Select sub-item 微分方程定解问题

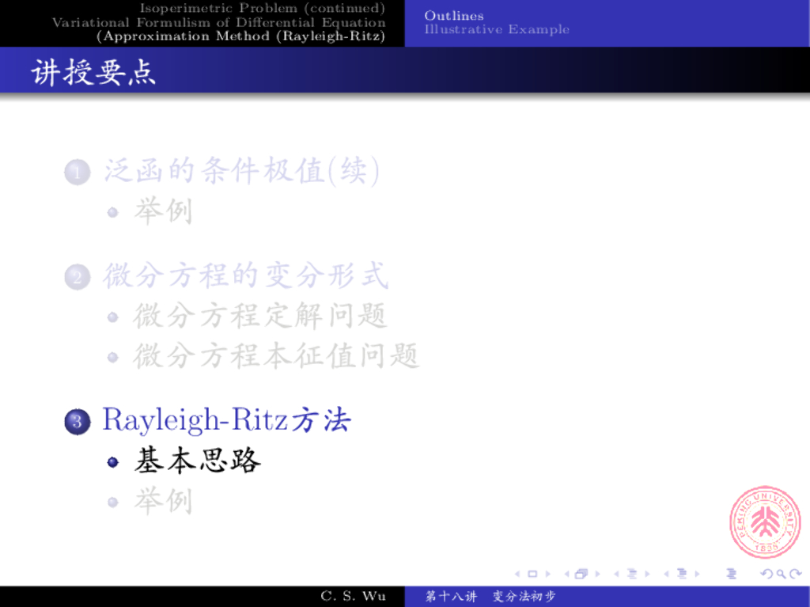tap(260, 316)
